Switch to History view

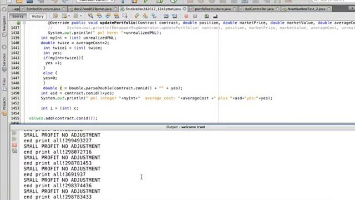pyautogui.click(x=38, y=16)
